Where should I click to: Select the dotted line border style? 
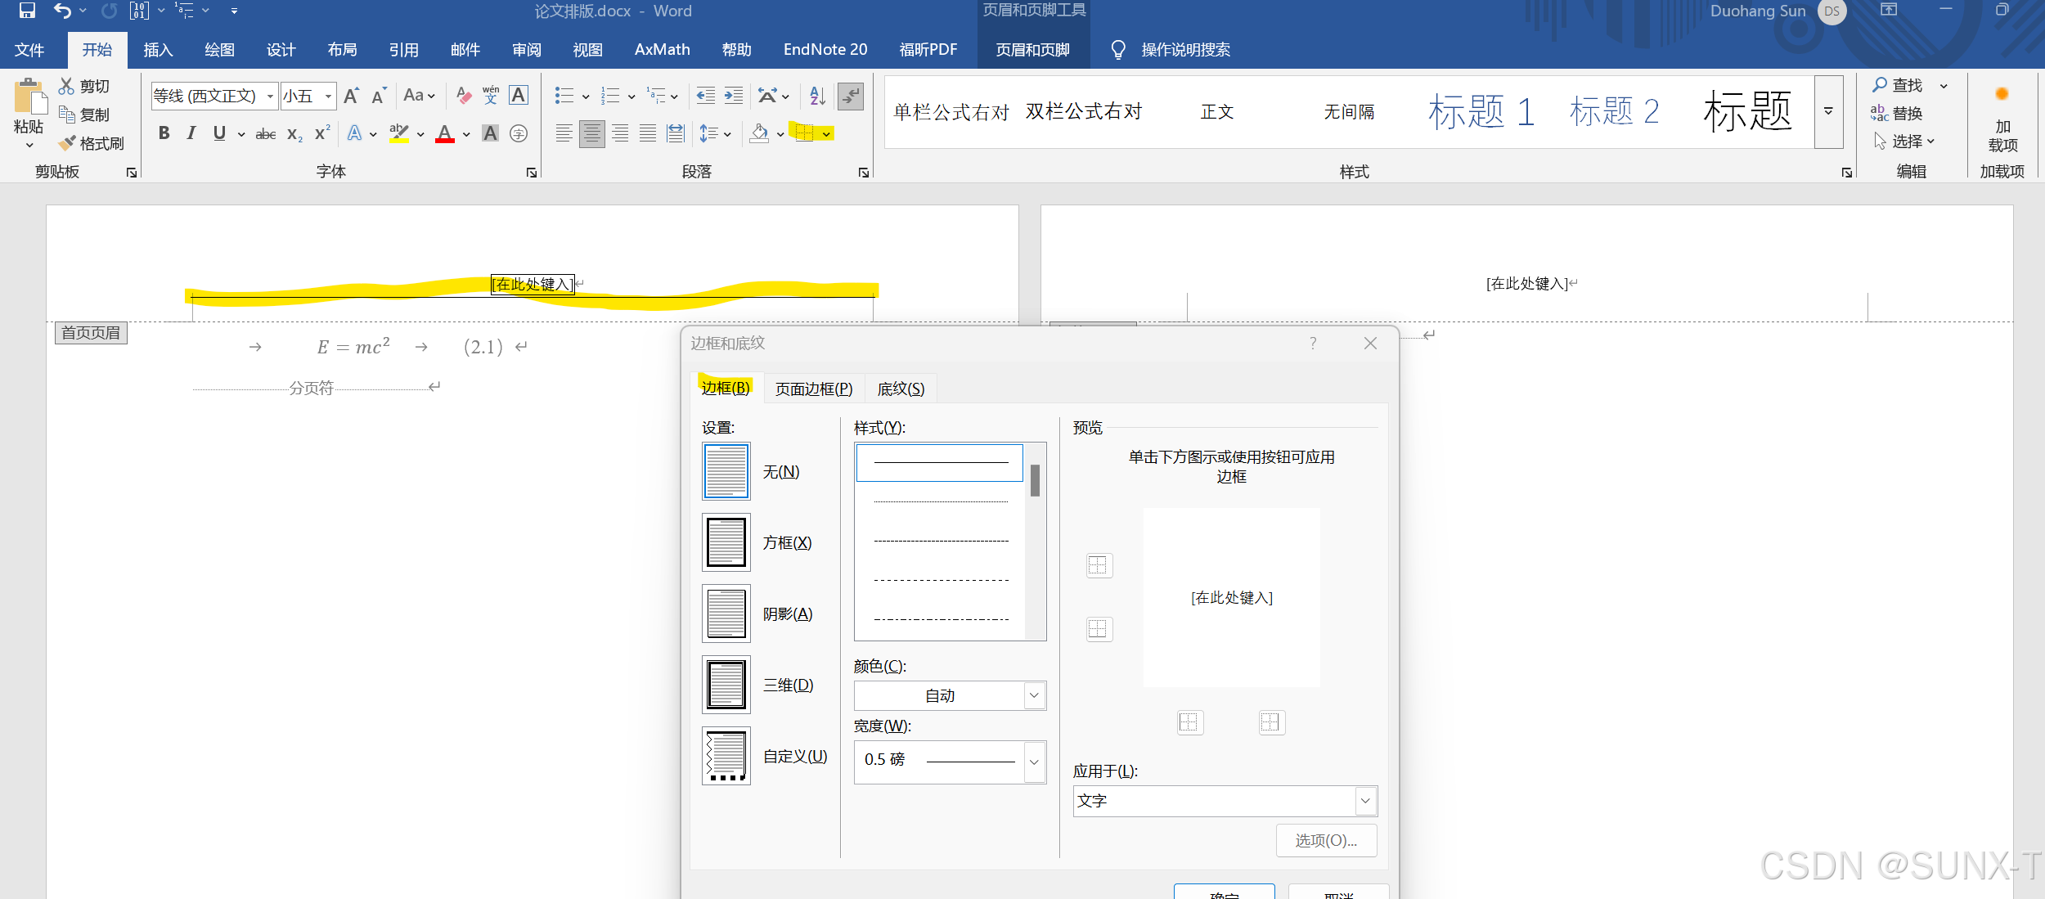pyautogui.click(x=941, y=501)
